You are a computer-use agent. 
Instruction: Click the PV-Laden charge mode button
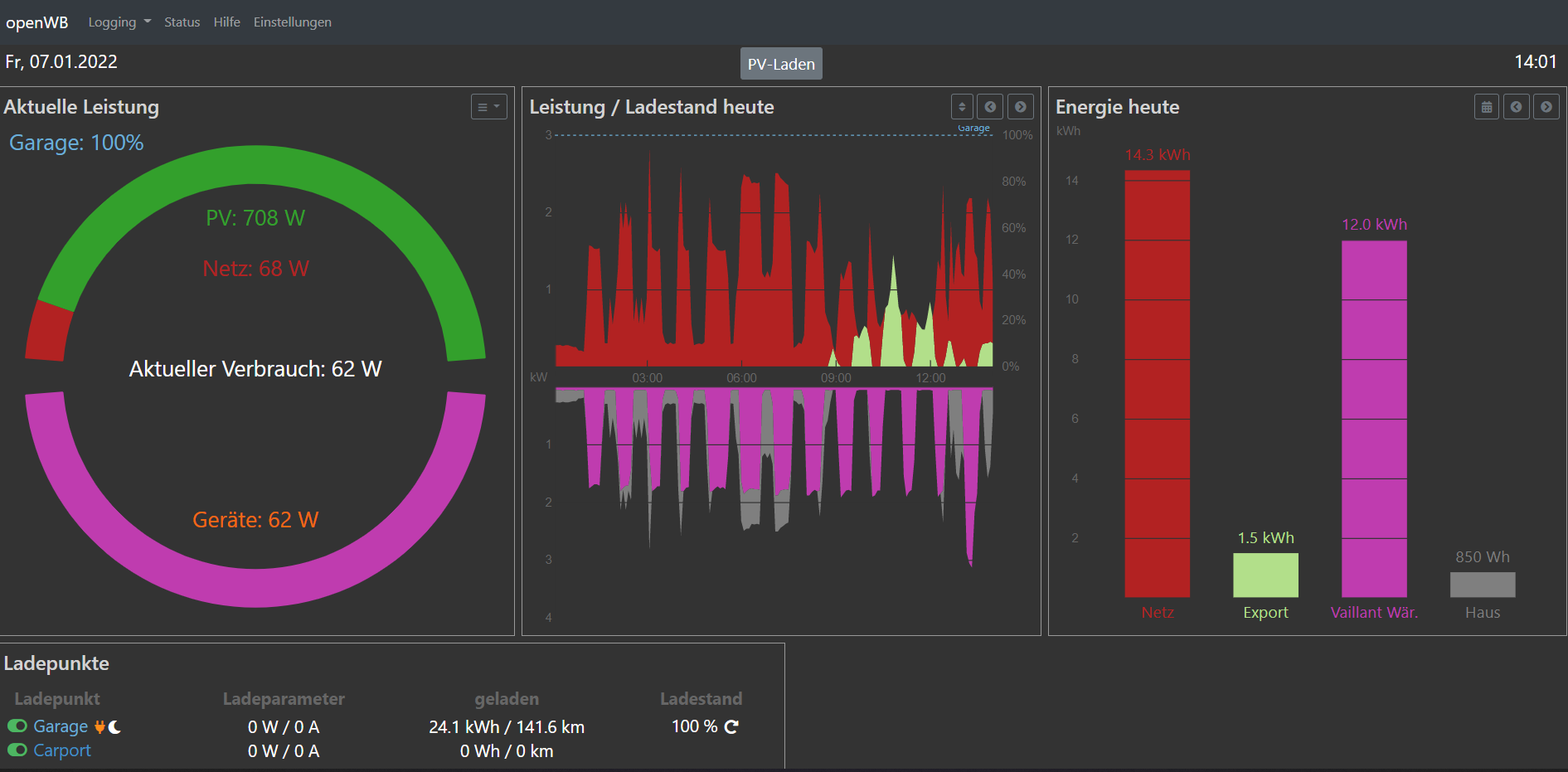coord(781,64)
